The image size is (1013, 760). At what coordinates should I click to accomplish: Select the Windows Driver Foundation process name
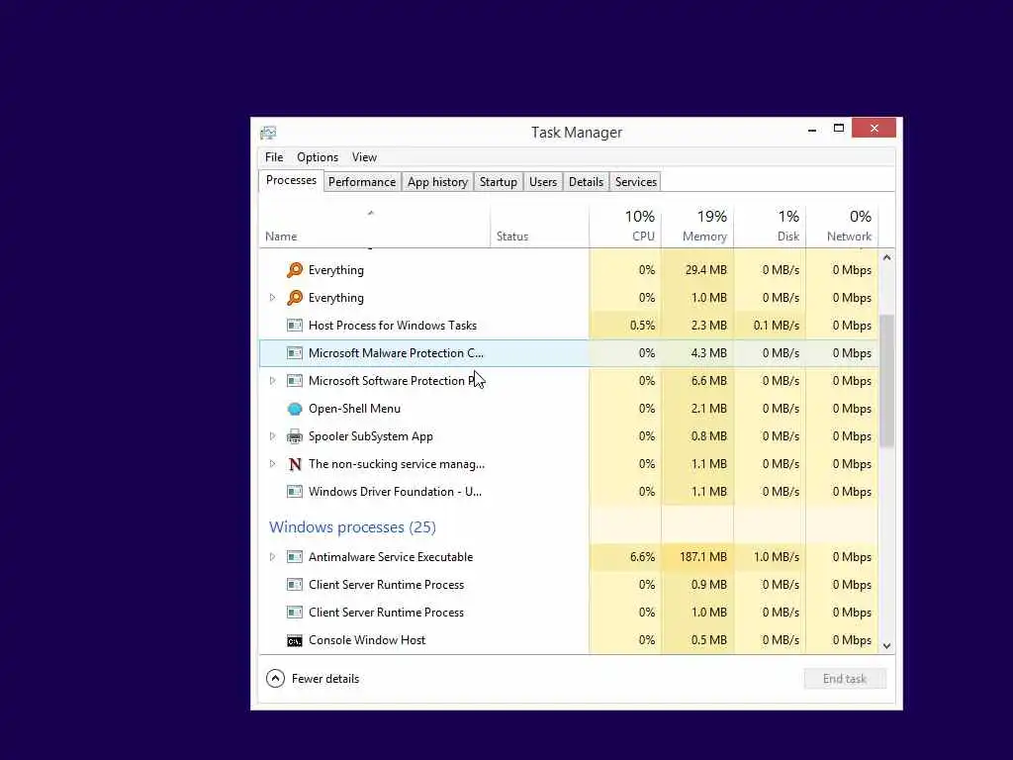pos(395,492)
